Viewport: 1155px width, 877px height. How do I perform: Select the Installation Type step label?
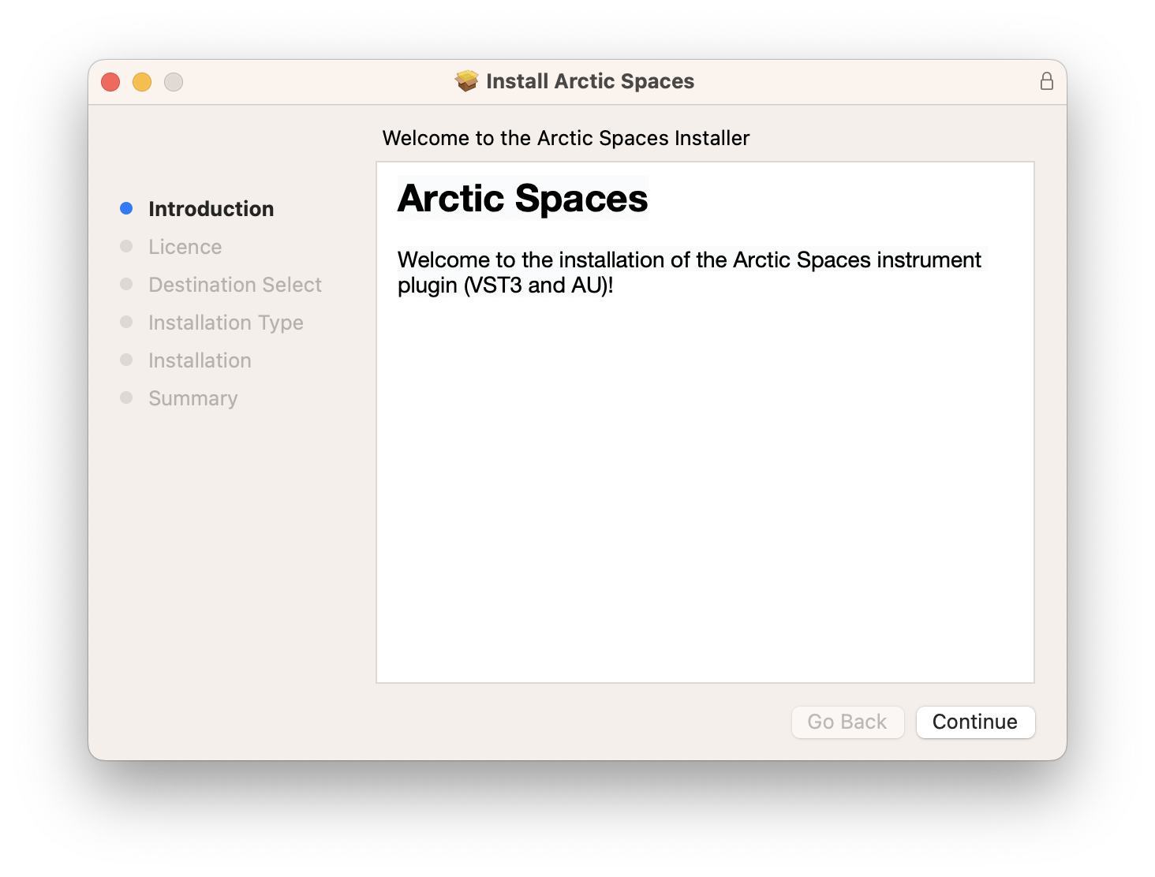tap(226, 323)
